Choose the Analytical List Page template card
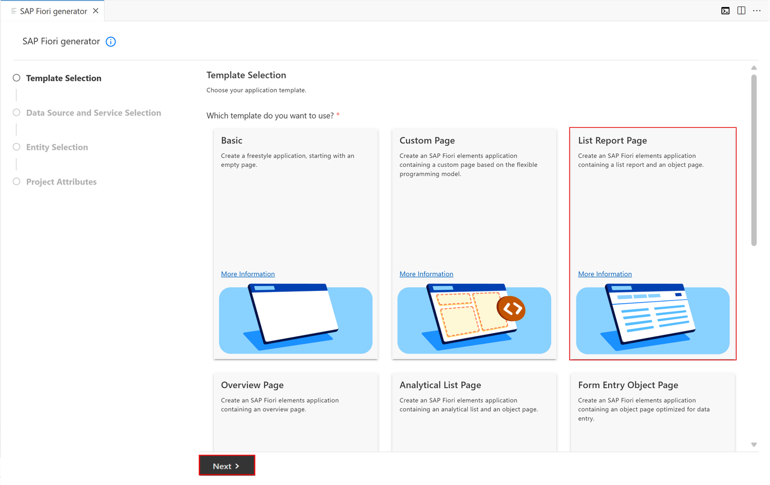Viewport: 770px width, 485px height. click(474, 412)
